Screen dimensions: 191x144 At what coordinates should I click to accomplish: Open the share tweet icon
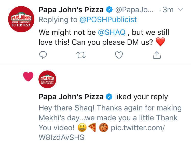click(157, 55)
